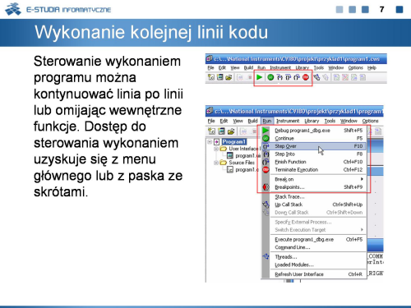Screen dimensions: 411x308
Task: Click the red Breakpoints icon in Run menu
Action: point(266,187)
